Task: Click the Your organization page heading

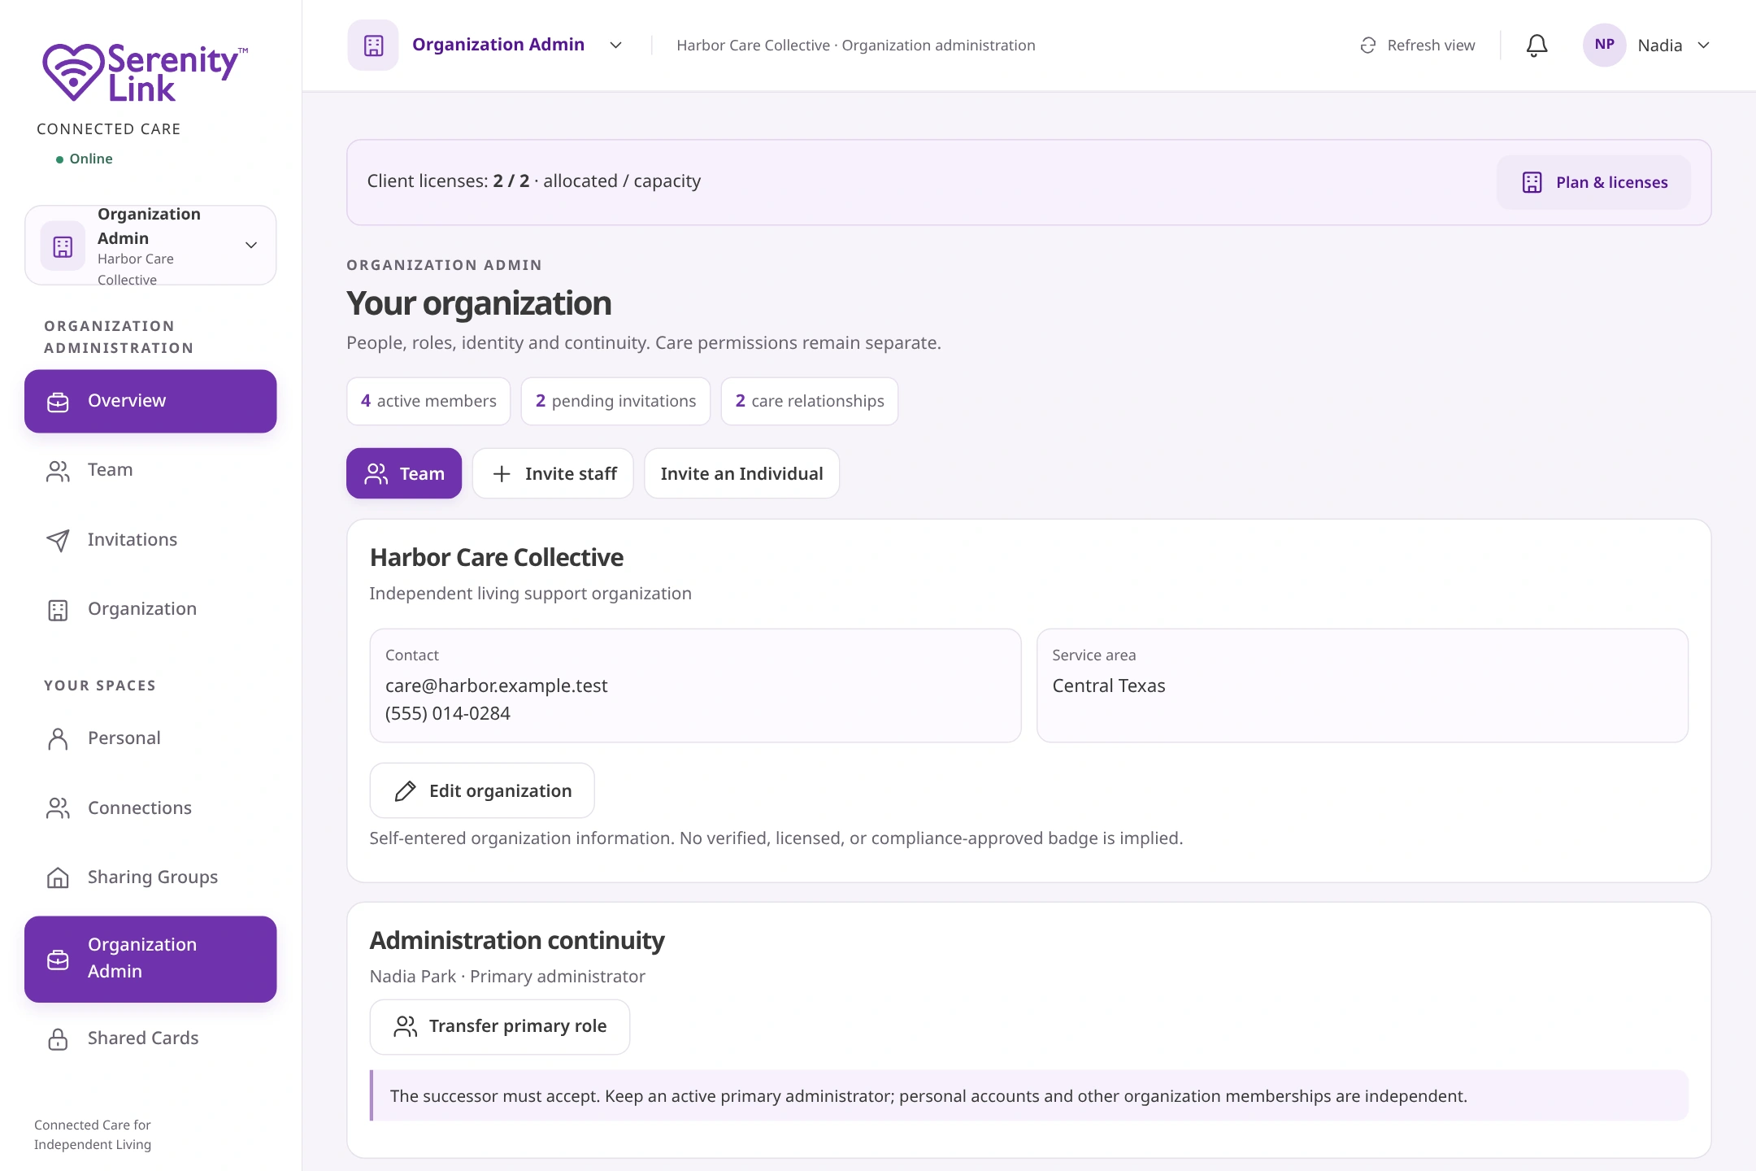Action: pyautogui.click(x=479, y=304)
